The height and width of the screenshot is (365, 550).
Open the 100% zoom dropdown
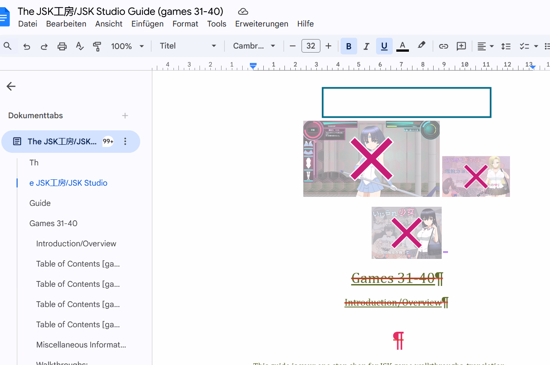128,46
